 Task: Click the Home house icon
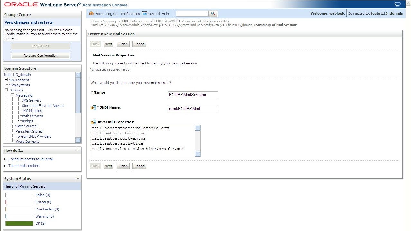(x=91, y=13)
